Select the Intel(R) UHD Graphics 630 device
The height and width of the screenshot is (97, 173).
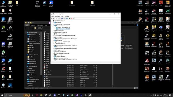point(64,27)
